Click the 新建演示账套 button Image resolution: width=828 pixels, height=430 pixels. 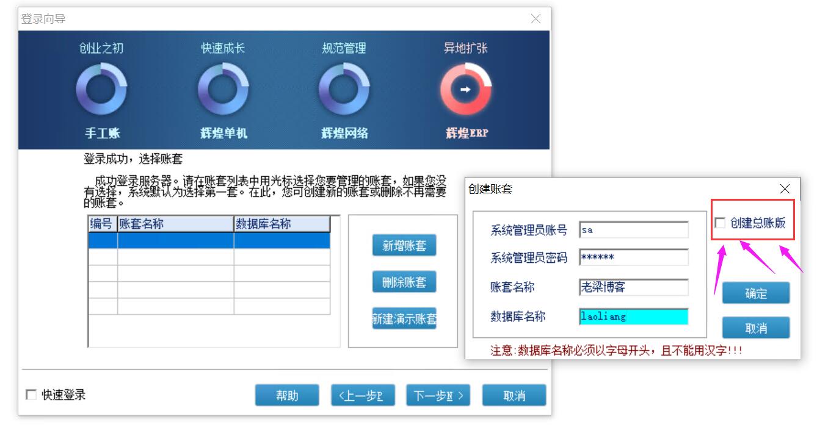tap(404, 318)
